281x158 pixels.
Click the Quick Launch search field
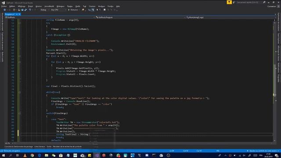(x=249, y=2)
